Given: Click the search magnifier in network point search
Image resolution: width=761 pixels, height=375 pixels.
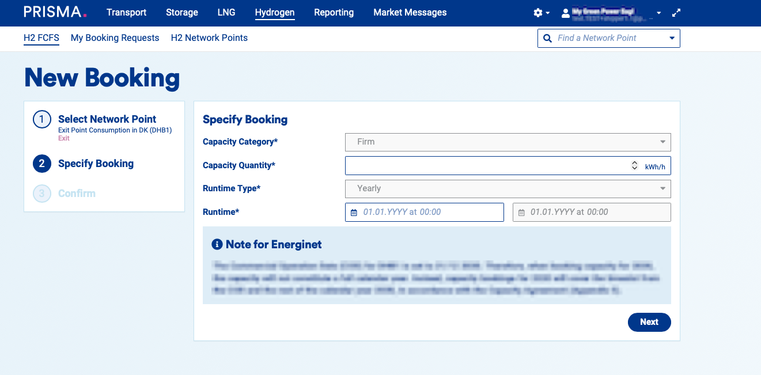Looking at the screenshot, I should click(x=547, y=38).
